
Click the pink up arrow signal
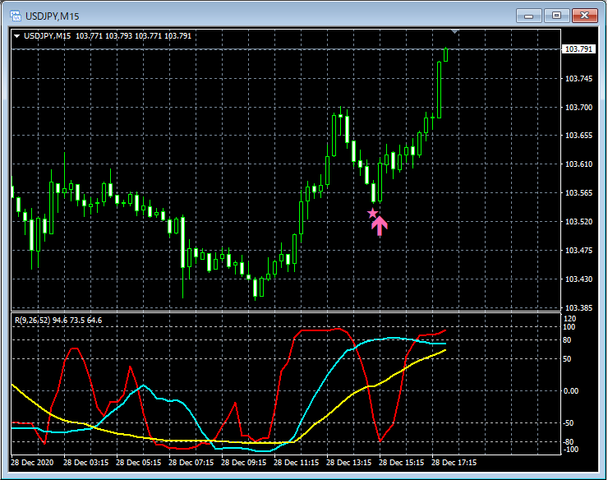(380, 224)
